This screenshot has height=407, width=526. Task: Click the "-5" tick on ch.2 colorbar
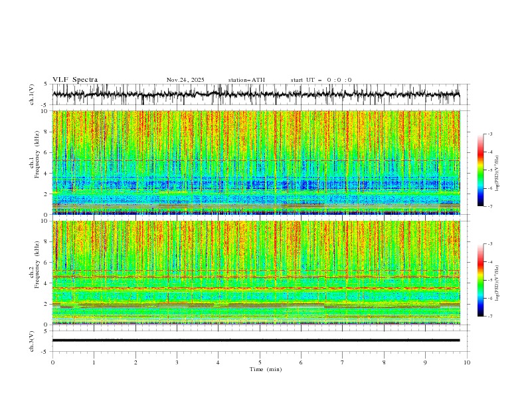point(489,280)
